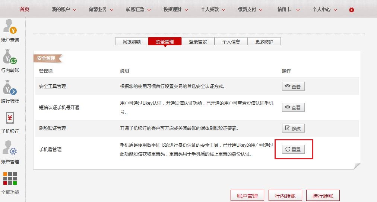Click the 短信认证手机号开通 row label
The width and height of the screenshot is (377, 202).
pos(59,107)
